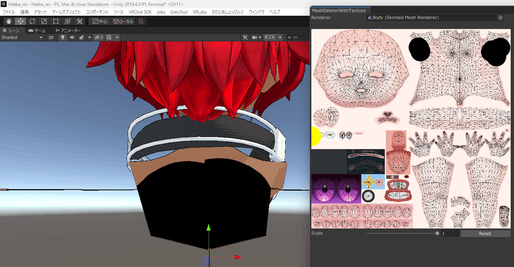Click the Scale value field
This screenshot has height=267, width=514.
click(x=450, y=234)
